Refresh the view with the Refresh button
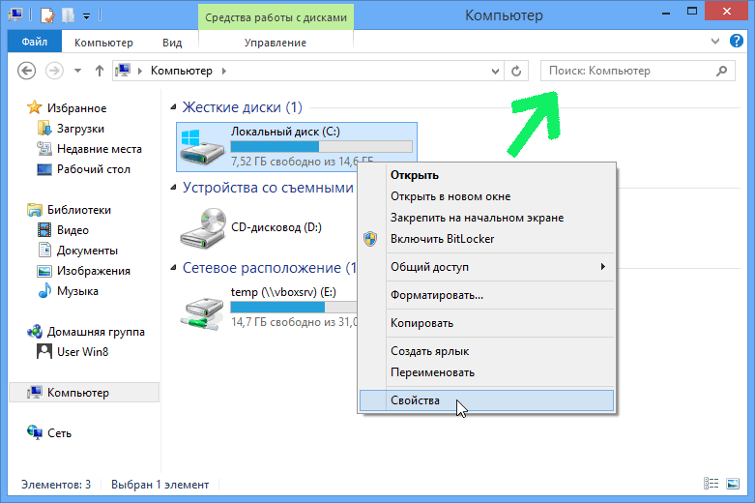This screenshot has width=755, height=503. click(516, 71)
